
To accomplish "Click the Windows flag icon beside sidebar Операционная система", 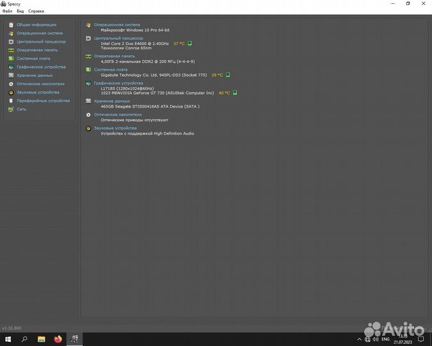I will tap(11, 33).
